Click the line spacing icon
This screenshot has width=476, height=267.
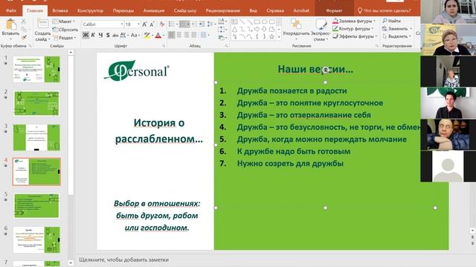(210, 24)
